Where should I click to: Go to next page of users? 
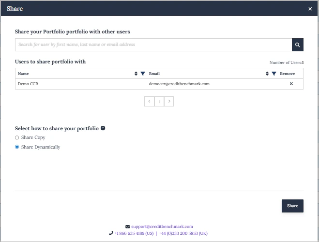tap(169, 101)
